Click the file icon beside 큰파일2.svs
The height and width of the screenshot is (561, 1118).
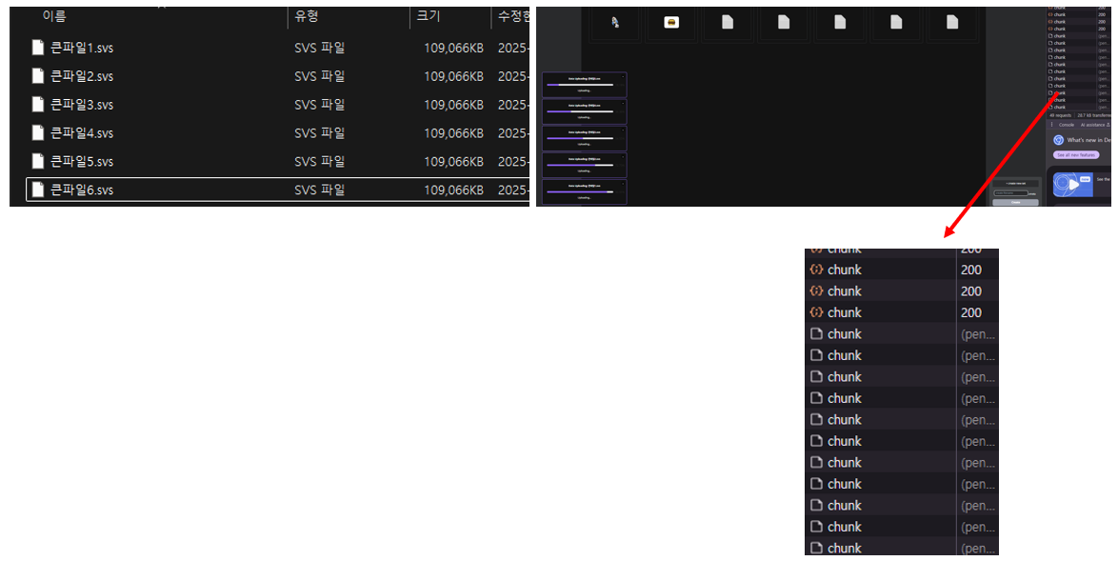point(38,75)
